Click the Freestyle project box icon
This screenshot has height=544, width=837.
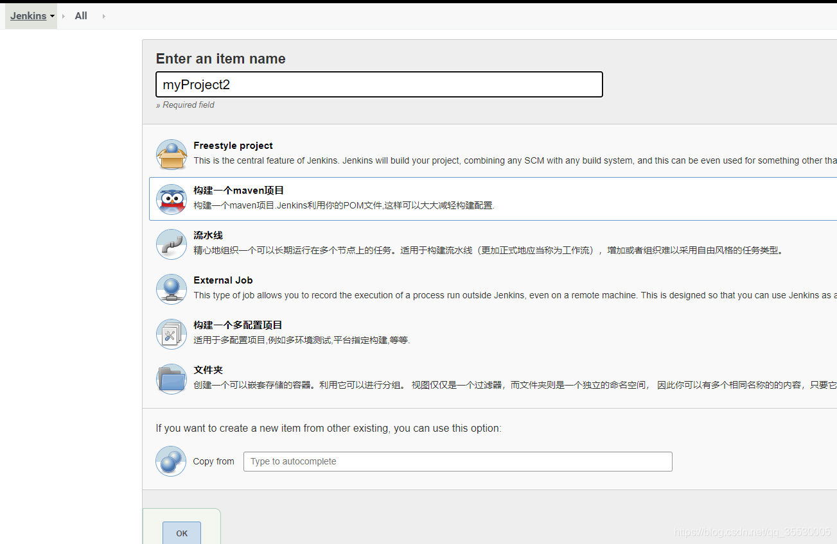172,155
